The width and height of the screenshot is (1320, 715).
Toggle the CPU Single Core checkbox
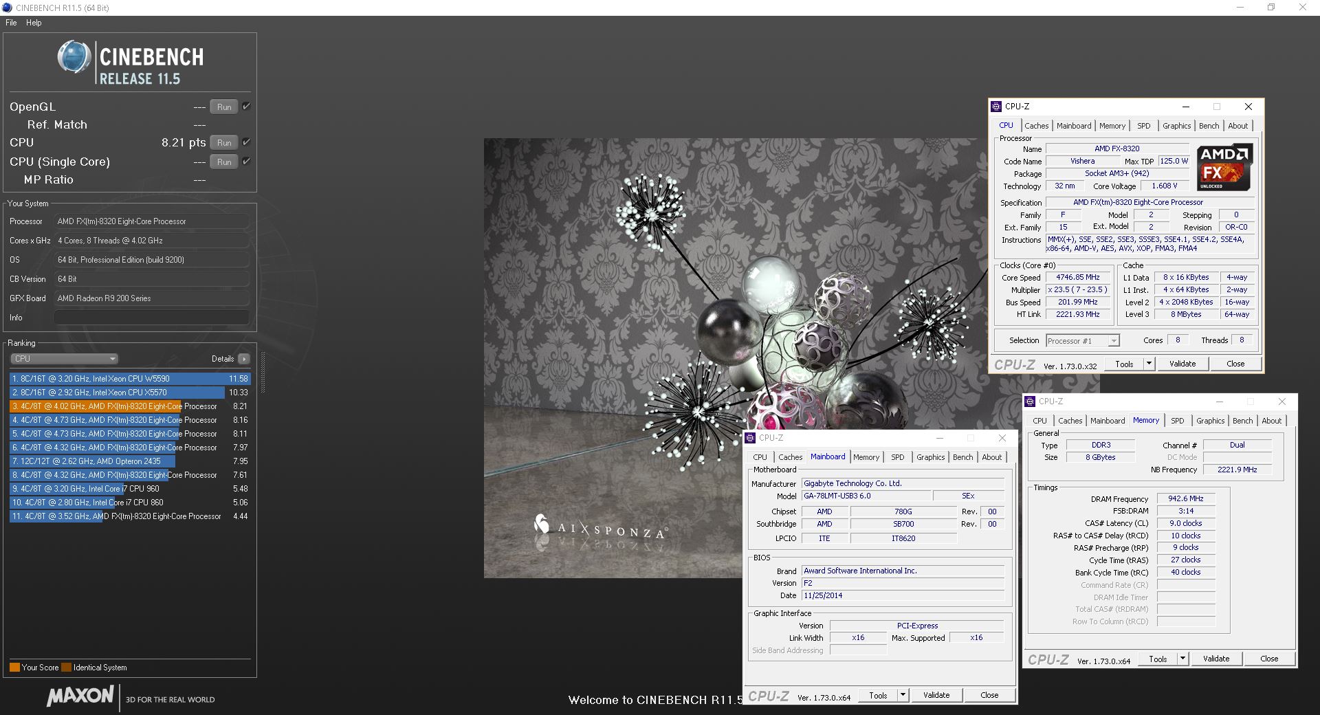point(246,162)
